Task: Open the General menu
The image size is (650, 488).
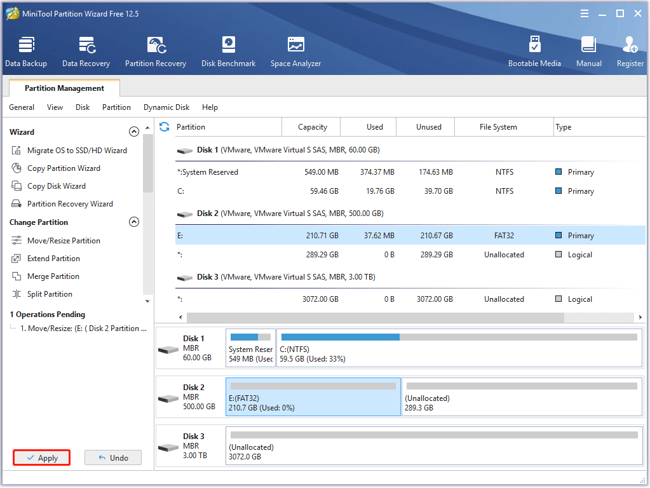Action: pos(22,107)
